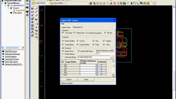Select the Autocad Library radio button
The height and width of the screenshot is (99, 176).
(x=63, y=57)
